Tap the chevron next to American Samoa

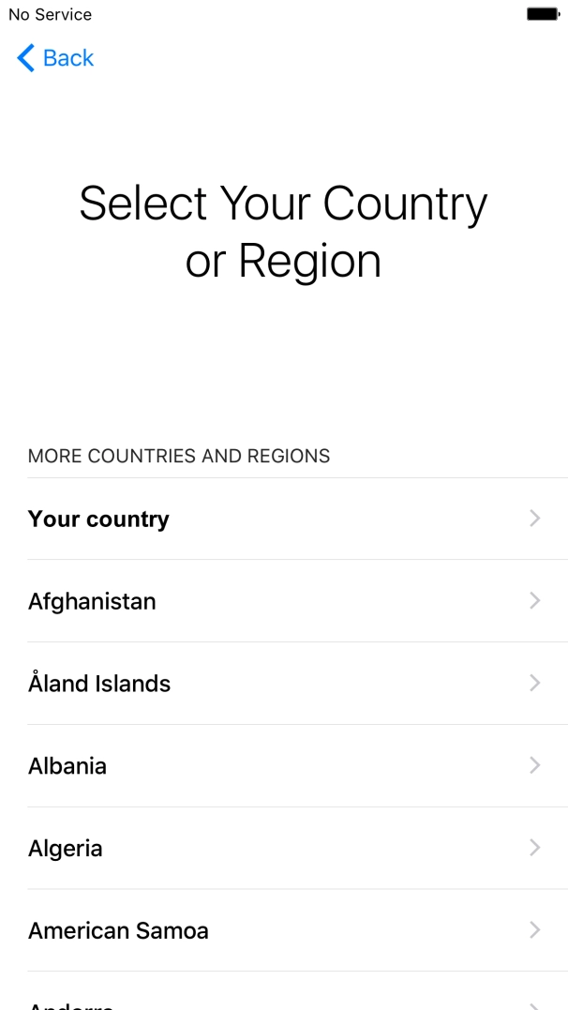click(x=534, y=930)
